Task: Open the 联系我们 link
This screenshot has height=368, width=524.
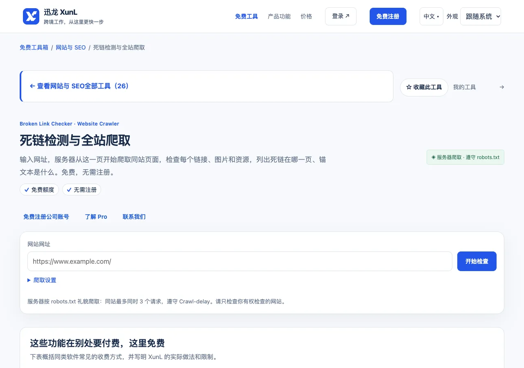Action: [134, 217]
